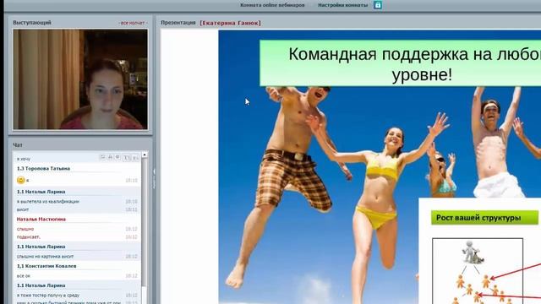This screenshot has height=304, width=541.
Task: Click the first chat toolbar icon
Action: [x=102, y=157]
